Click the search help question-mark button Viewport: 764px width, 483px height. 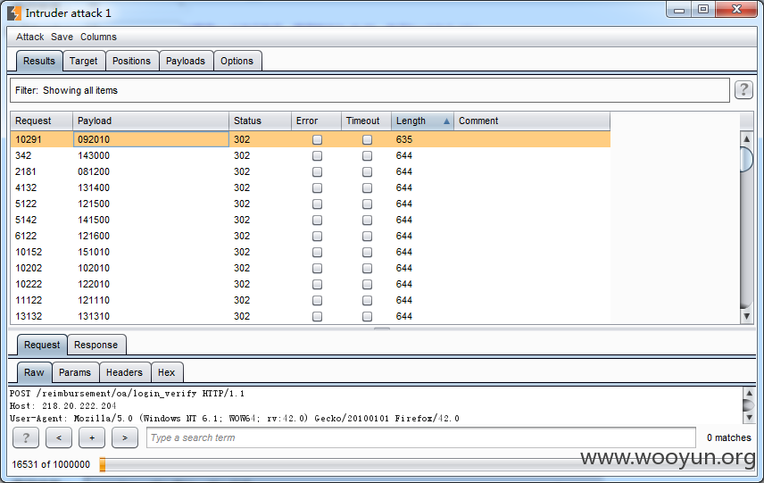[x=25, y=437]
